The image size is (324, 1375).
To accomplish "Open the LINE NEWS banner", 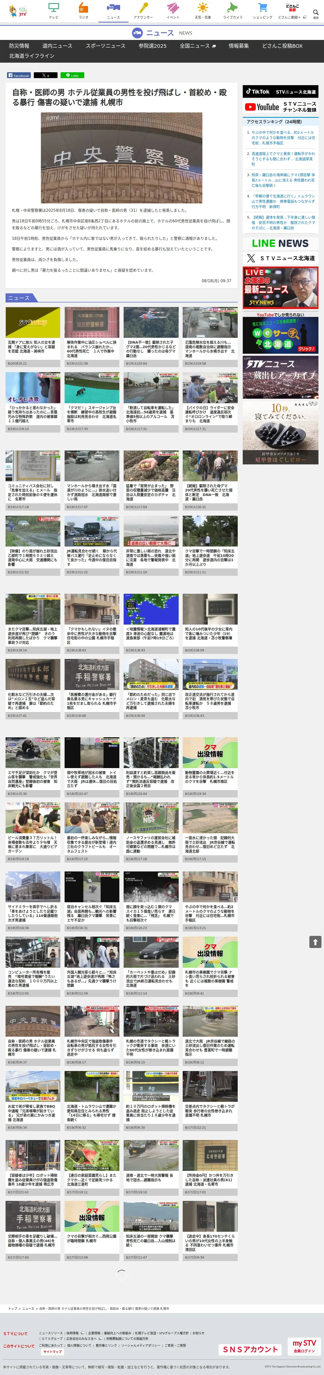I will click(280, 243).
